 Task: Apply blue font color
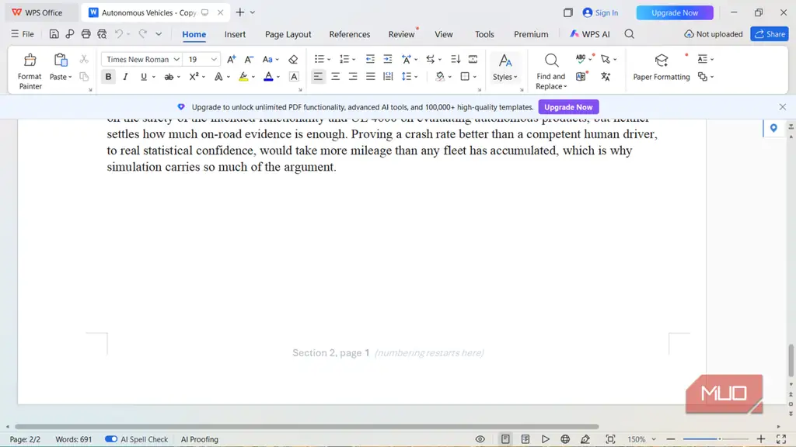click(x=268, y=77)
